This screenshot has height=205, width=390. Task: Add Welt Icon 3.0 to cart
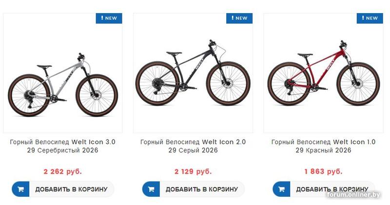click(71, 189)
